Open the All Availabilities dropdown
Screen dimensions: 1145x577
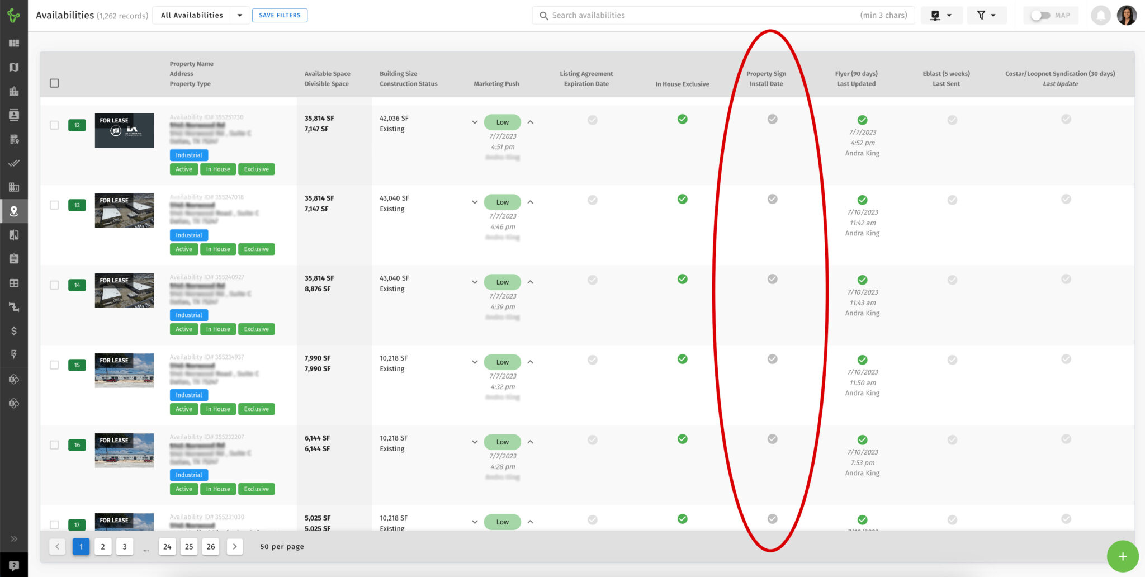[x=201, y=16]
